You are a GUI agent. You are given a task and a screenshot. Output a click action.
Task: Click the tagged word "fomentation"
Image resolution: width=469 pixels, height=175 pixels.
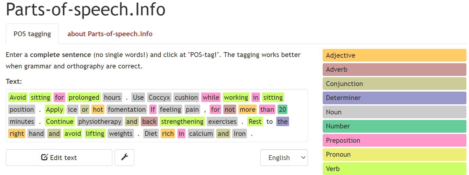click(127, 109)
